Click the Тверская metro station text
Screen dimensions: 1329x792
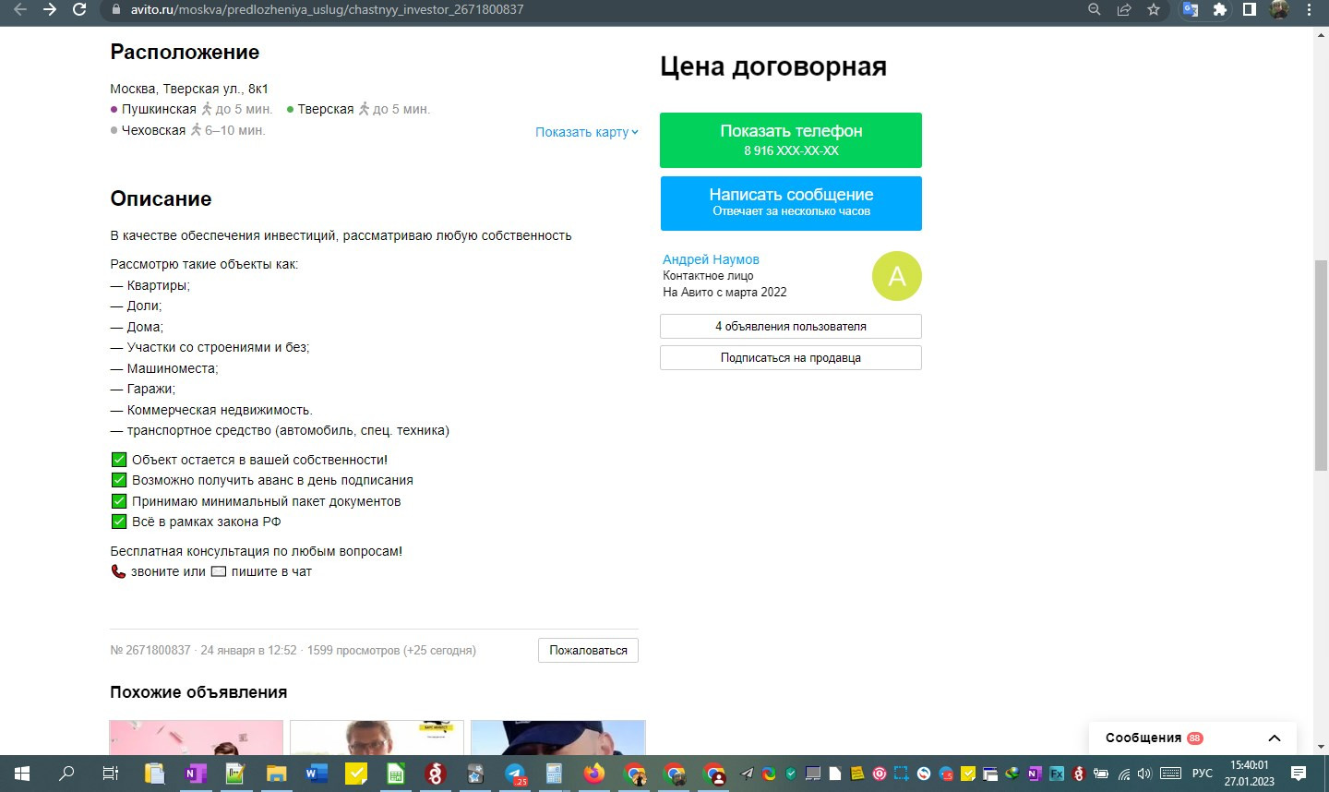coord(325,109)
